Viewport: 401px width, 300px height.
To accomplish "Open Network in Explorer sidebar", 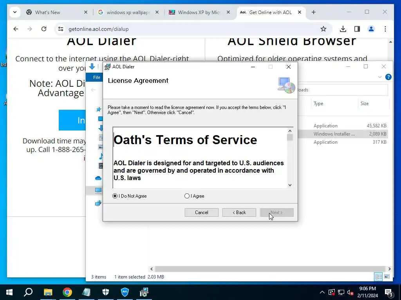I will pyautogui.click(x=98, y=203).
